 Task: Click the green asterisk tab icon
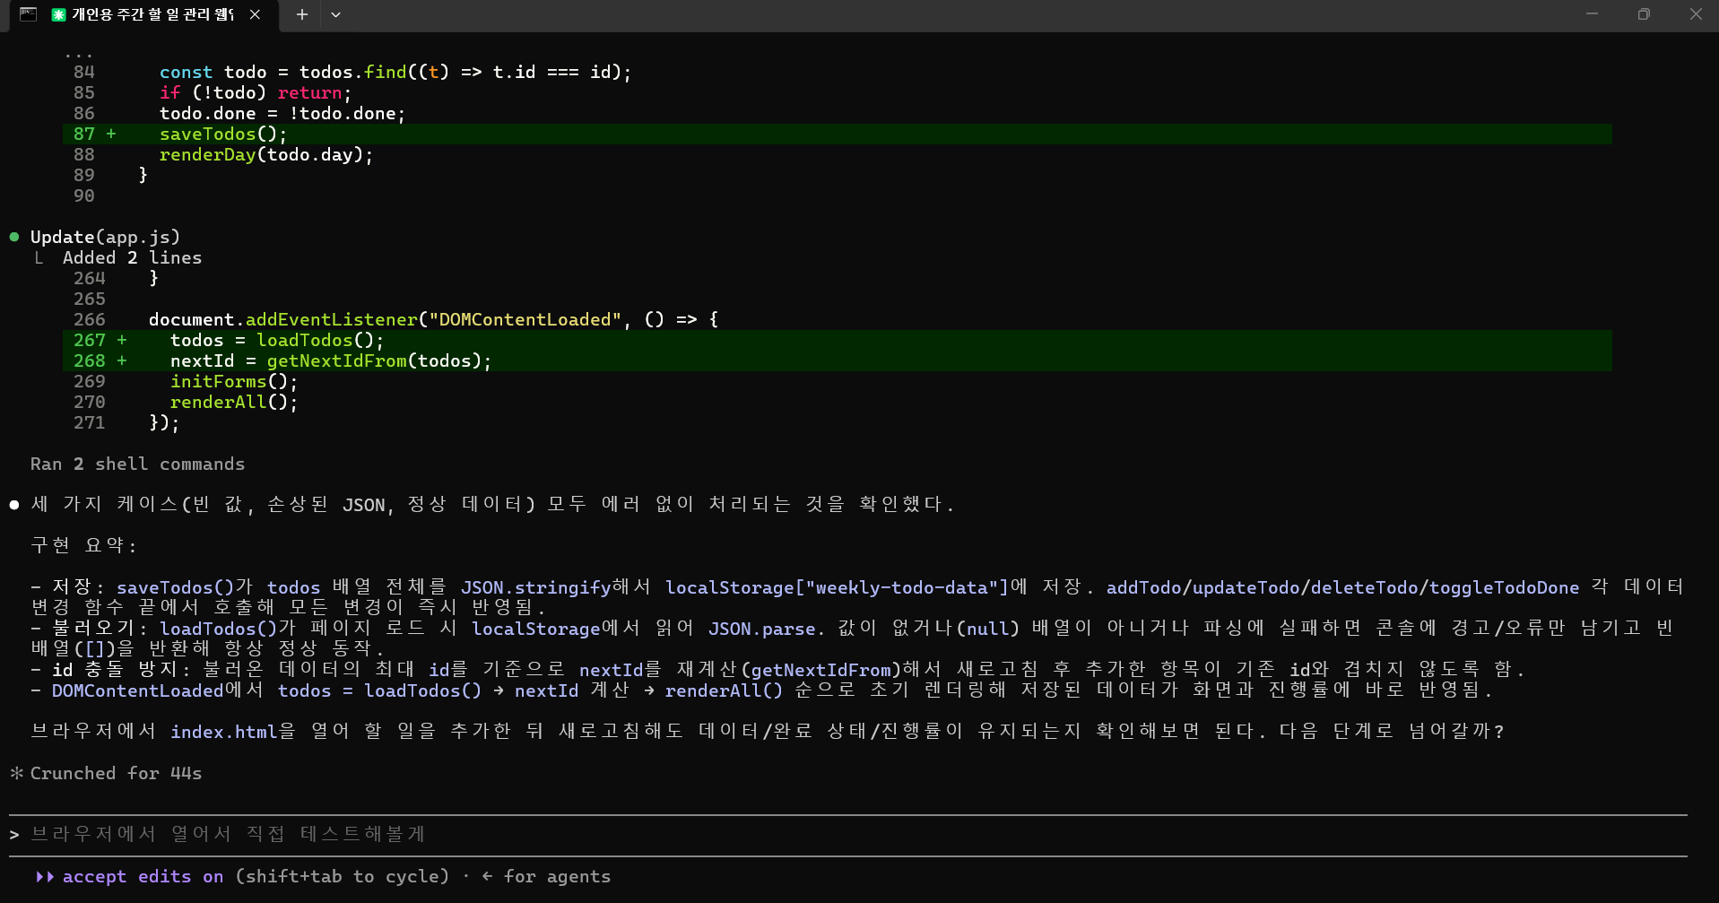click(x=58, y=14)
